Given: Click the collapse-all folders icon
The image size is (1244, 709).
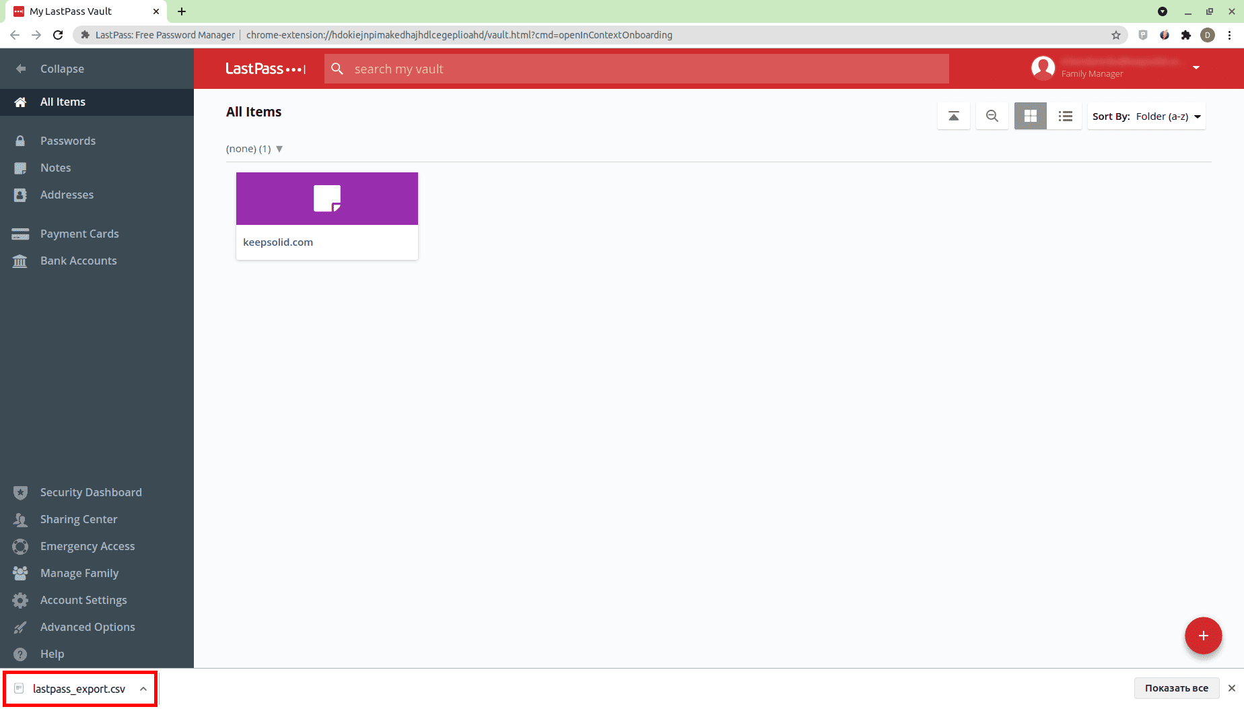Looking at the screenshot, I should [x=953, y=116].
